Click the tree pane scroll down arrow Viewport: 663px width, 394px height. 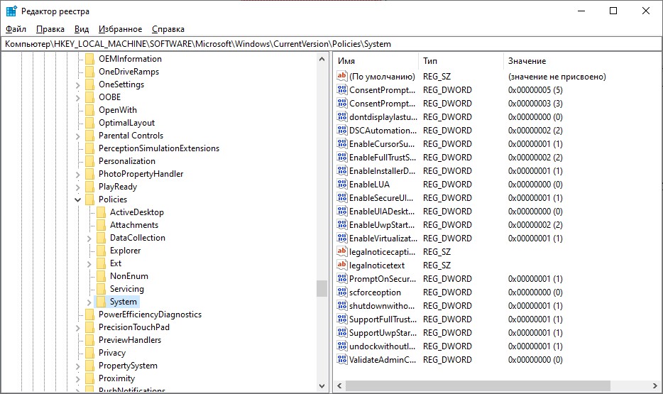(x=322, y=385)
